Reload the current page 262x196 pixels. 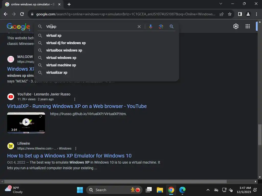(22, 14)
